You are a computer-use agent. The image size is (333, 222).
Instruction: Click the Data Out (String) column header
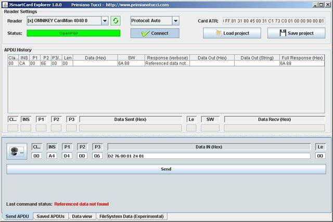point(257,58)
